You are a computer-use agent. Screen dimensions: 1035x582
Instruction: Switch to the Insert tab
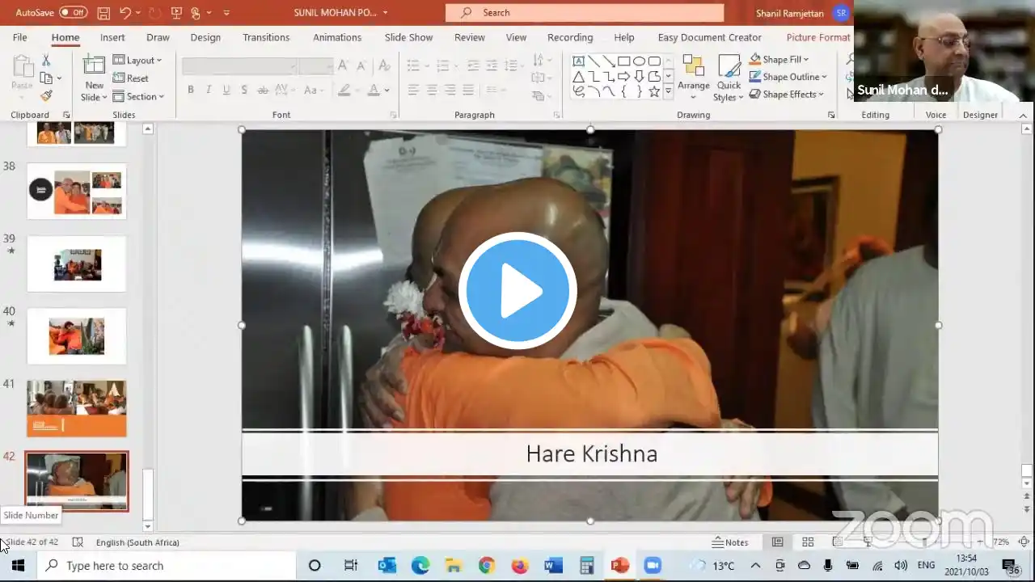point(112,37)
